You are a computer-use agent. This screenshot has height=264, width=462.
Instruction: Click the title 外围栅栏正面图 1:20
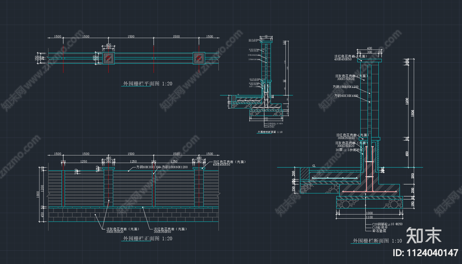click(x=148, y=239)
